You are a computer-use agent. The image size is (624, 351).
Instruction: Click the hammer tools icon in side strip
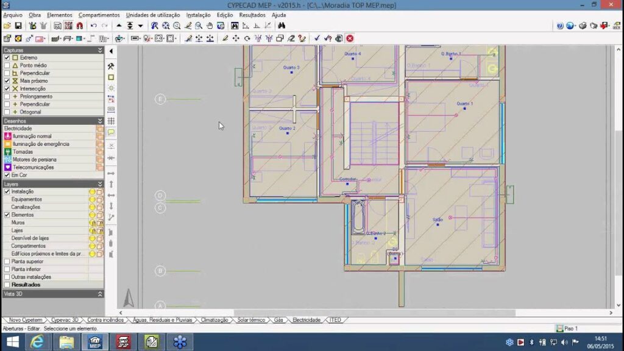[111, 66]
